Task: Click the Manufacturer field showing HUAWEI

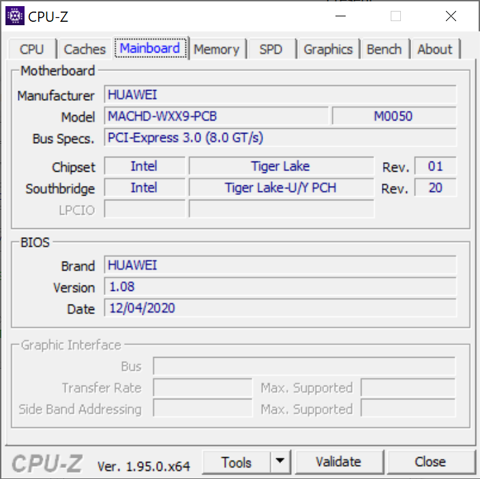Action: [x=280, y=95]
